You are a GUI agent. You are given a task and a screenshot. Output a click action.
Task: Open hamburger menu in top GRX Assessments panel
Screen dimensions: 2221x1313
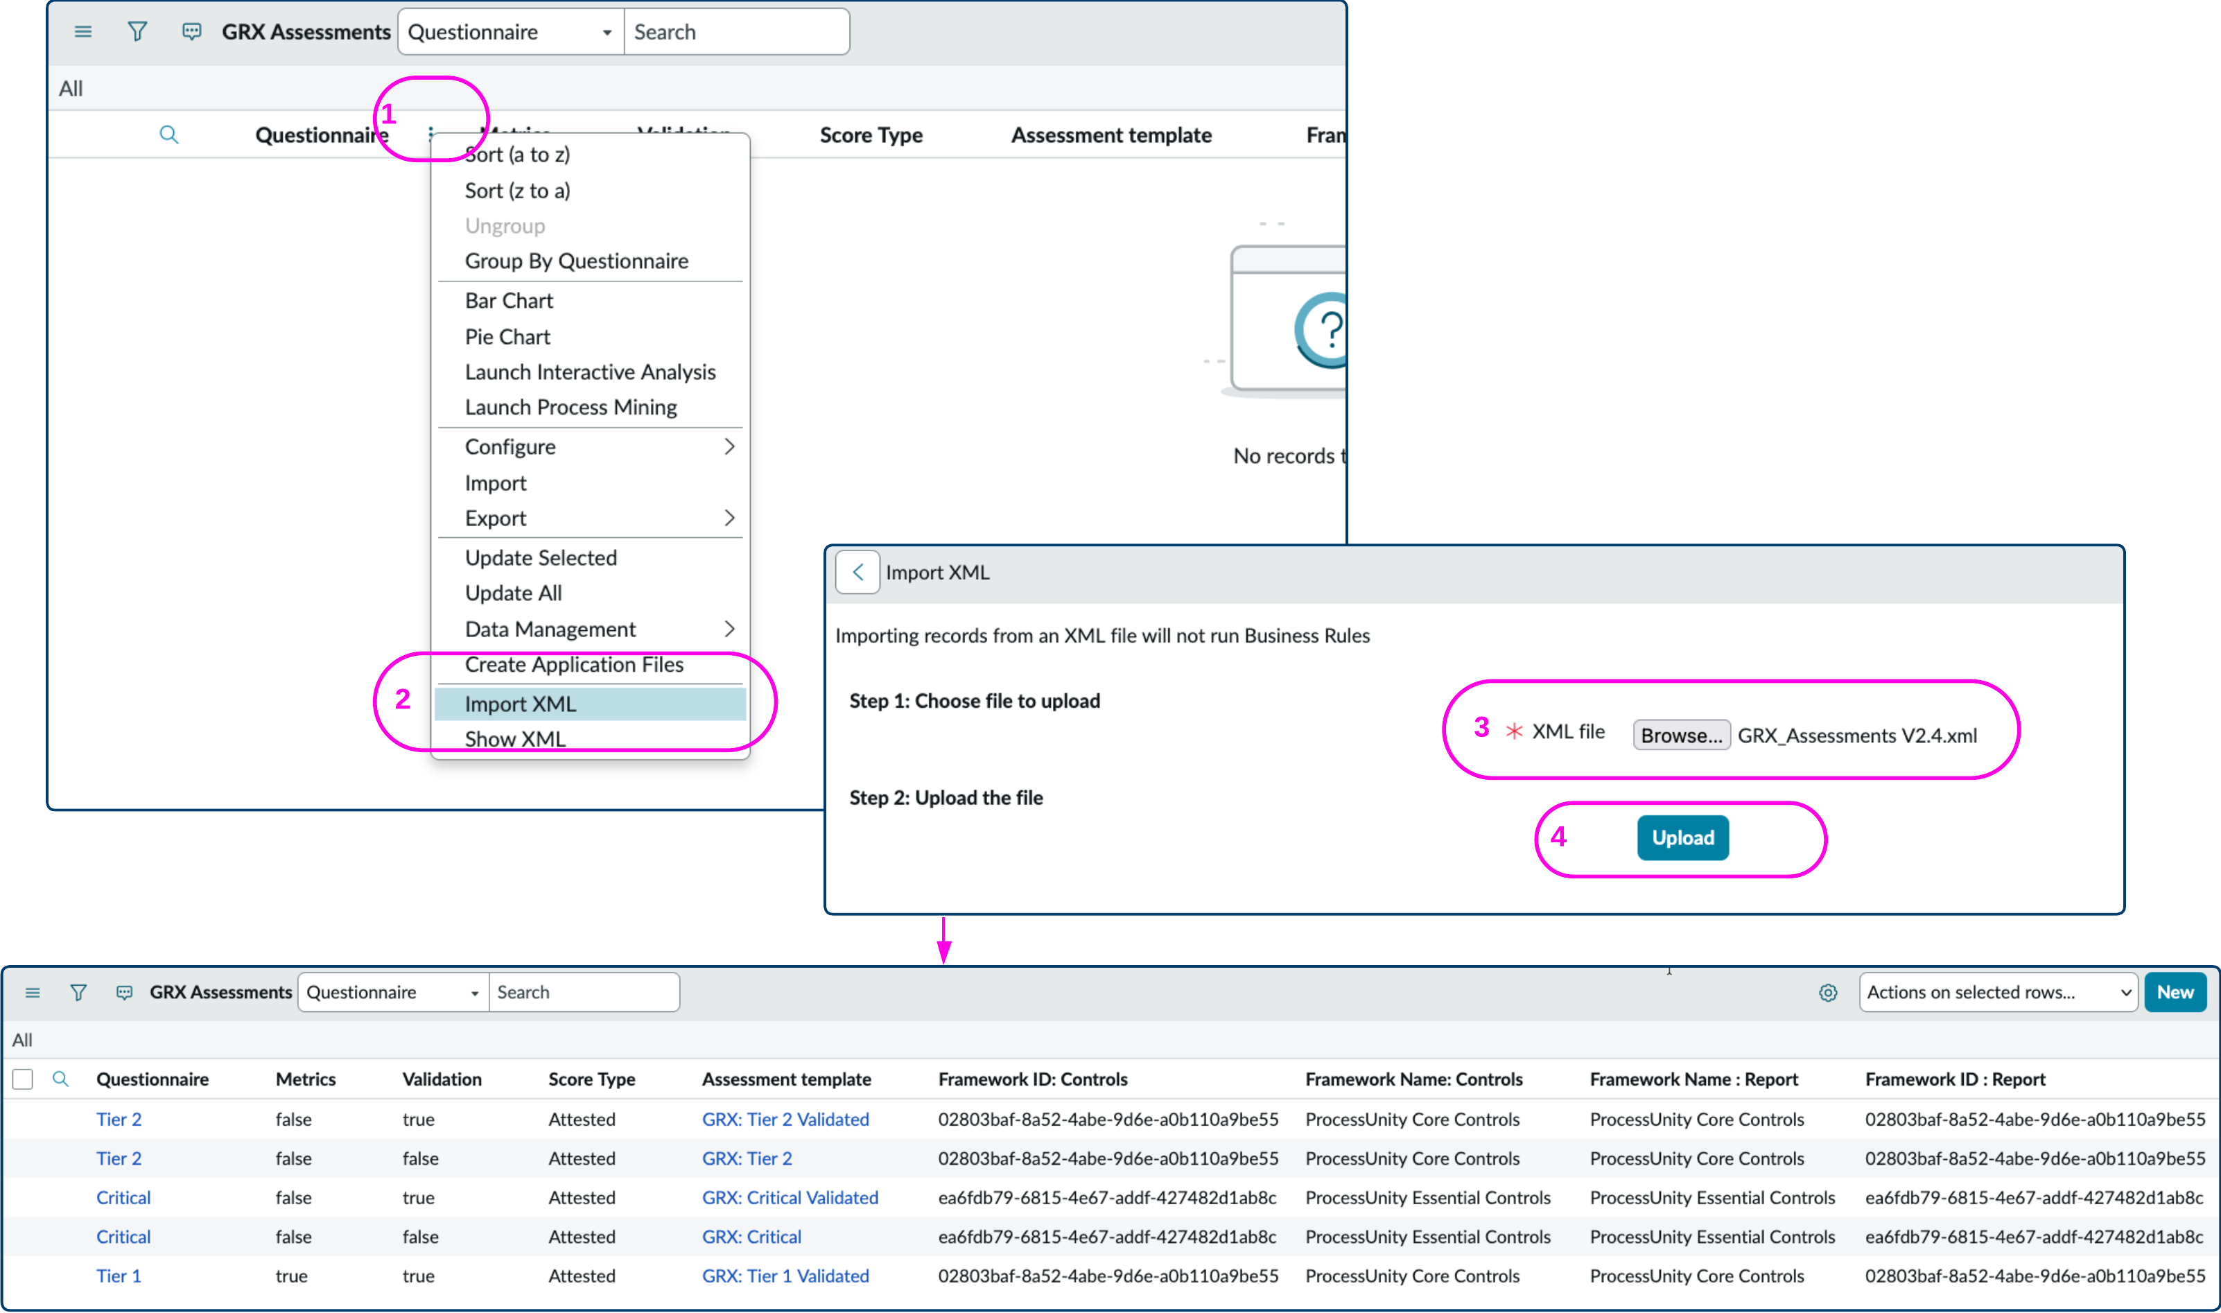(x=83, y=32)
